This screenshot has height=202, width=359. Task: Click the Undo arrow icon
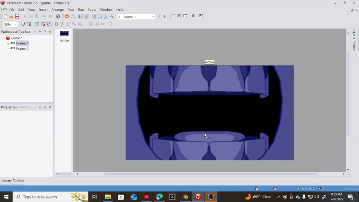click(x=44, y=16)
